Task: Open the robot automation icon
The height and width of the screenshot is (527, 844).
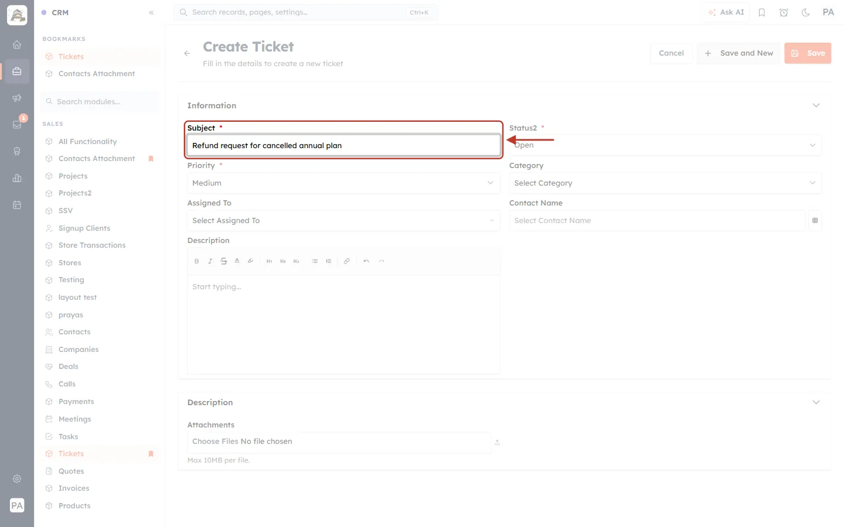Action: coord(17,151)
